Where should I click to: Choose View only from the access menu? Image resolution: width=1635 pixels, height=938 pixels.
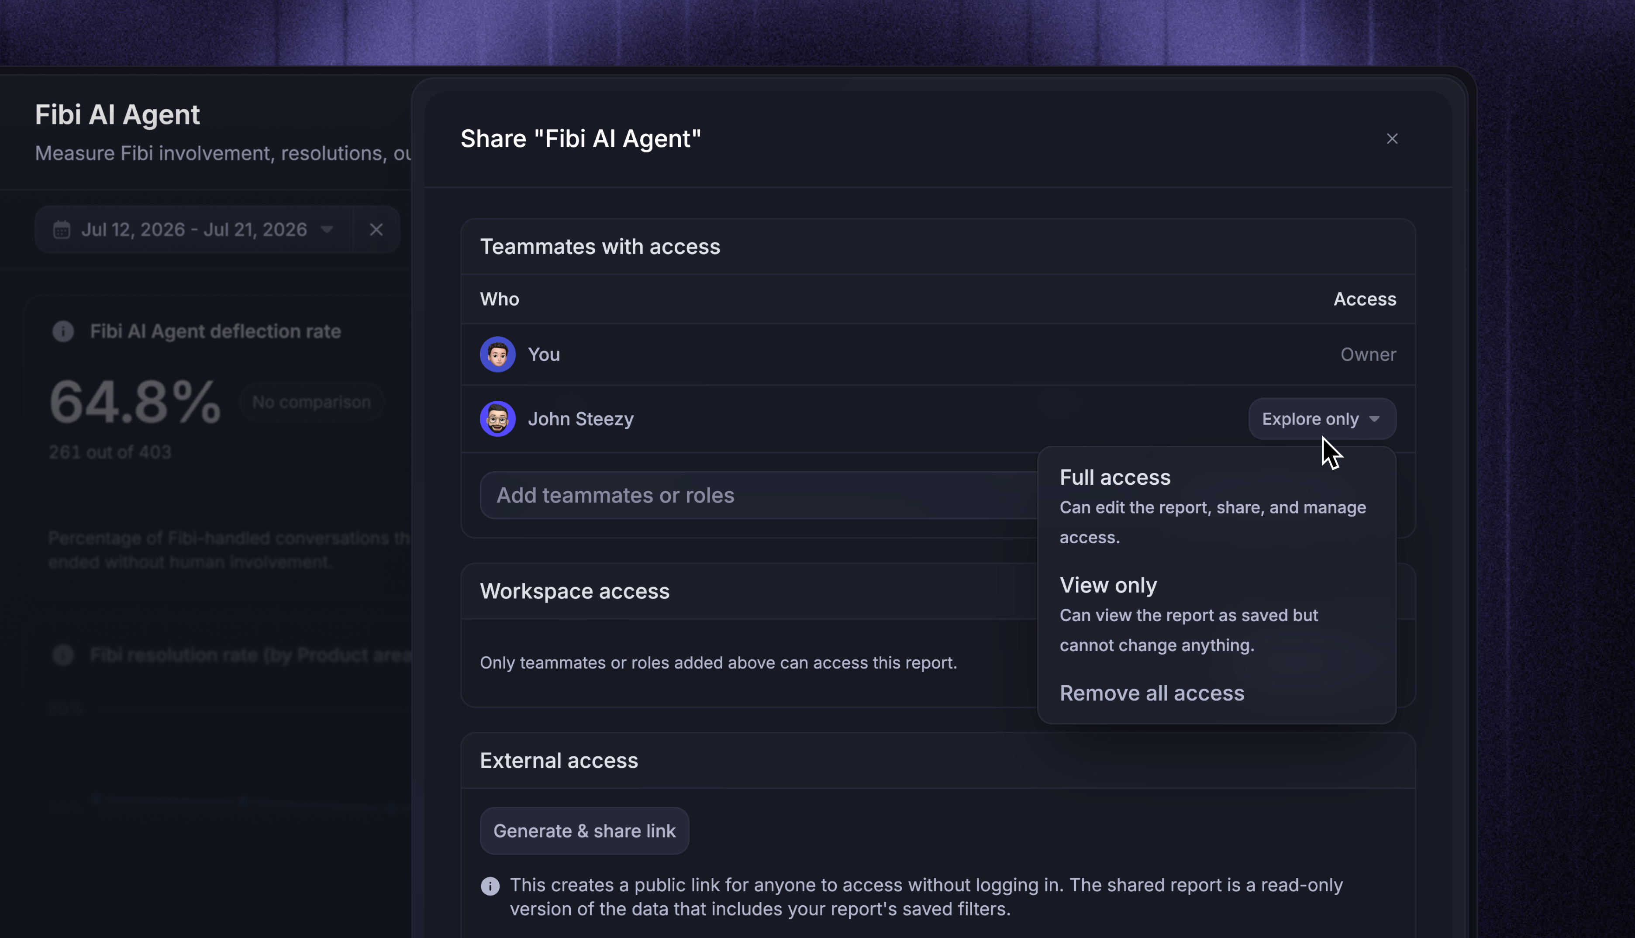(1216, 613)
